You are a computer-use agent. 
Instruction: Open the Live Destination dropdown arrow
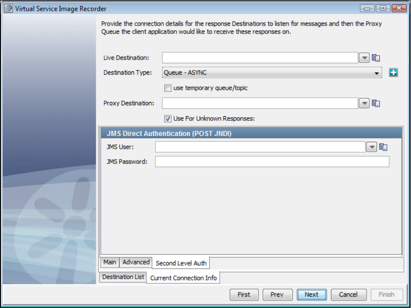[364, 58]
